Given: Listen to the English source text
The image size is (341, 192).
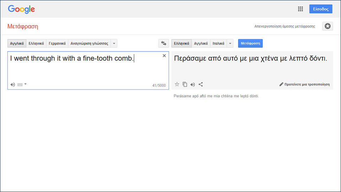Looking at the screenshot, I should tap(13, 85).
